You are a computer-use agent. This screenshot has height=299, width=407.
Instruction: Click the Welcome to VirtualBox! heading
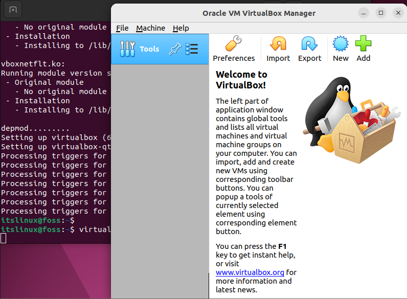point(241,80)
